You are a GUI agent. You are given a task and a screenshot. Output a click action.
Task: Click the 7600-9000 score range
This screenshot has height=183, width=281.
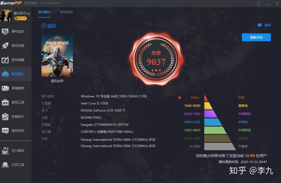(192, 106)
